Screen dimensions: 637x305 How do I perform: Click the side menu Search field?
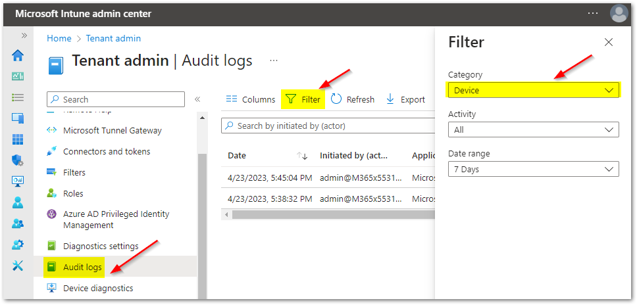[116, 99]
